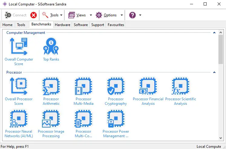
Task: Click the Views toolbar button
Action: 77,15
